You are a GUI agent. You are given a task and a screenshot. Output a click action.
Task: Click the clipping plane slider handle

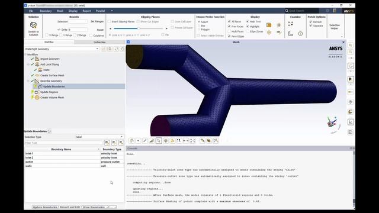(x=139, y=28)
